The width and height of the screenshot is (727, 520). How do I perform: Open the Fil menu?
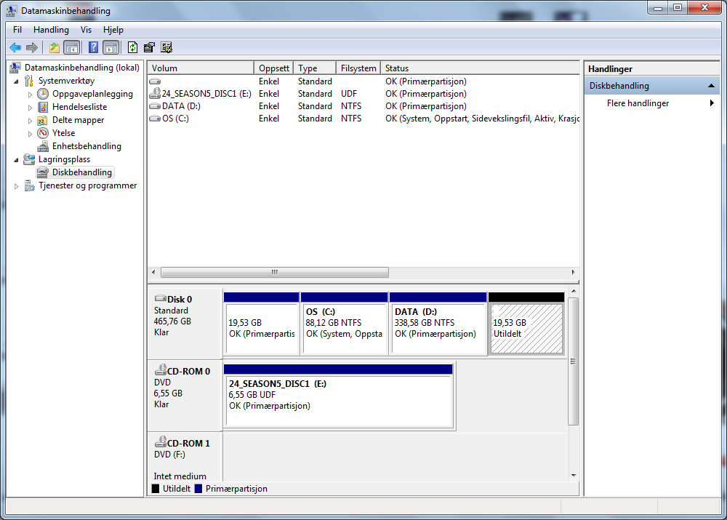coord(17,30)
